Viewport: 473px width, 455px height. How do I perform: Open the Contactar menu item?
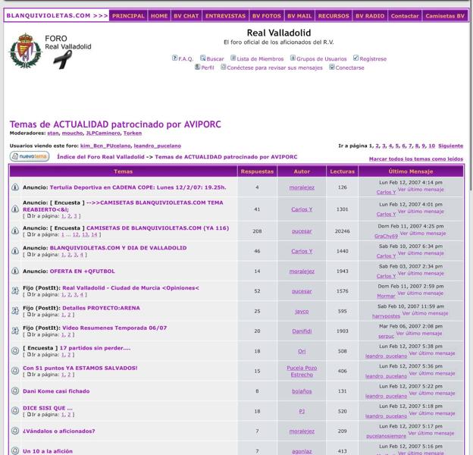[x=405, y=16]
